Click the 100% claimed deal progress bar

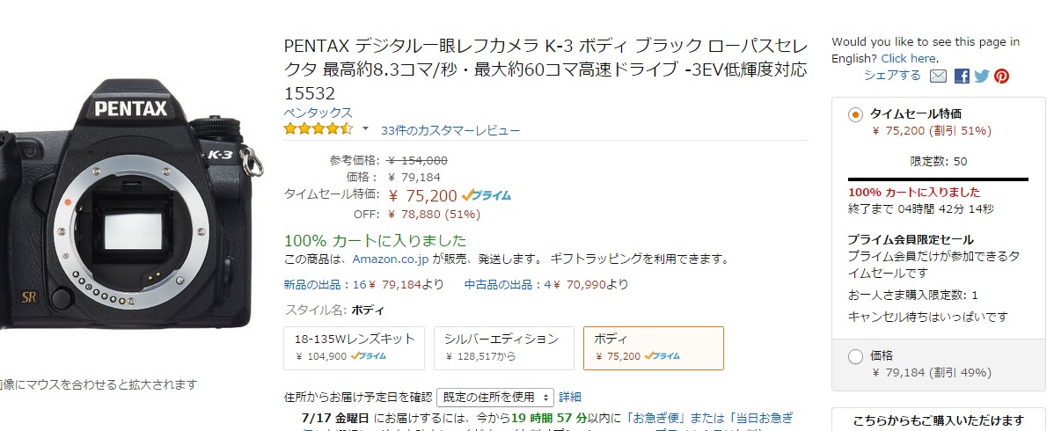(x=939, y=179)
